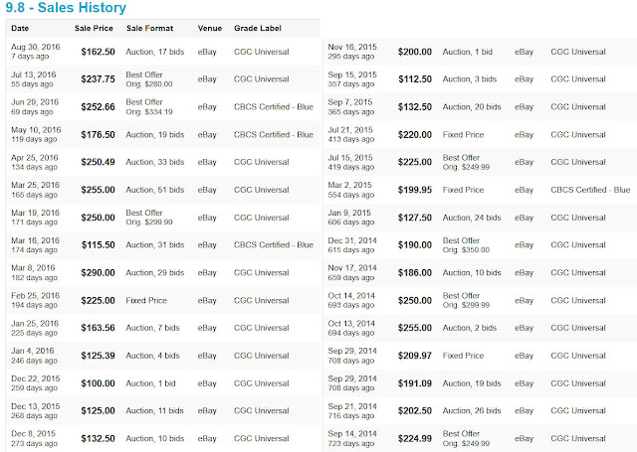Image resolution: width=637 pixels, height=452 pixels.
Task: Click the Mar 2, 2015 CBCS Certified - Blue label
Action: tap(590, 190)
